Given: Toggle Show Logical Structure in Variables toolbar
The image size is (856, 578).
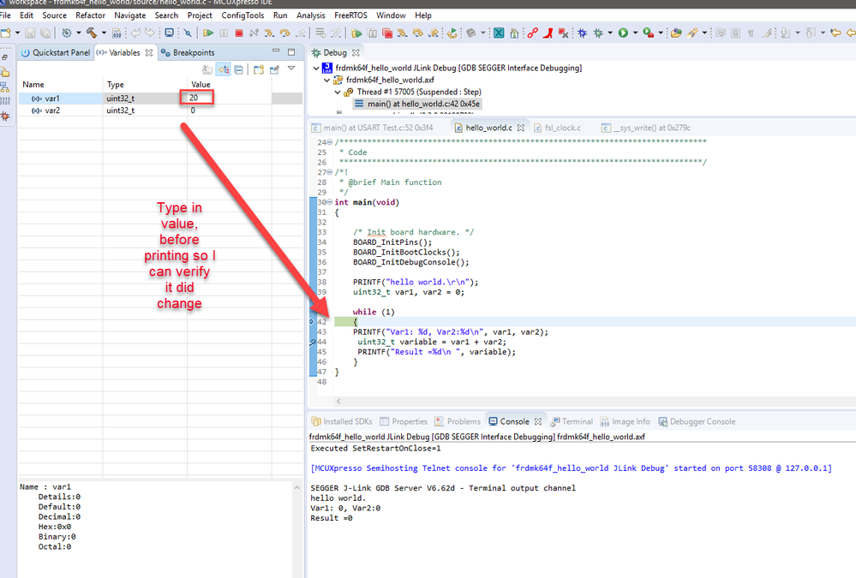Looking at the screenshot, I should click(224, 69).
